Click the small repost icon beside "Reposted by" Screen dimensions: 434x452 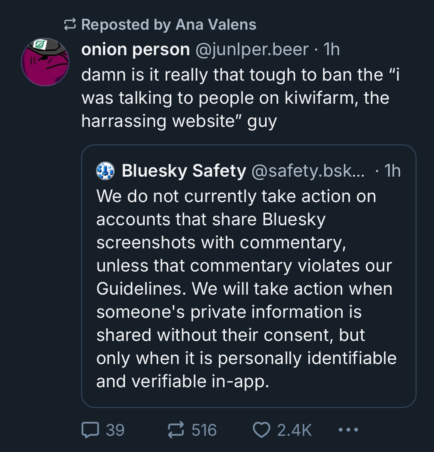click(x=70, y=25)
